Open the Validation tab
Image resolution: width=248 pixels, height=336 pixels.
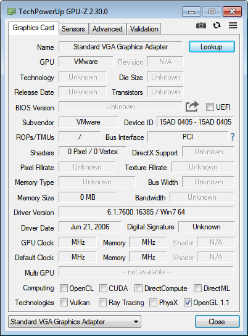[x=144, y=29]
